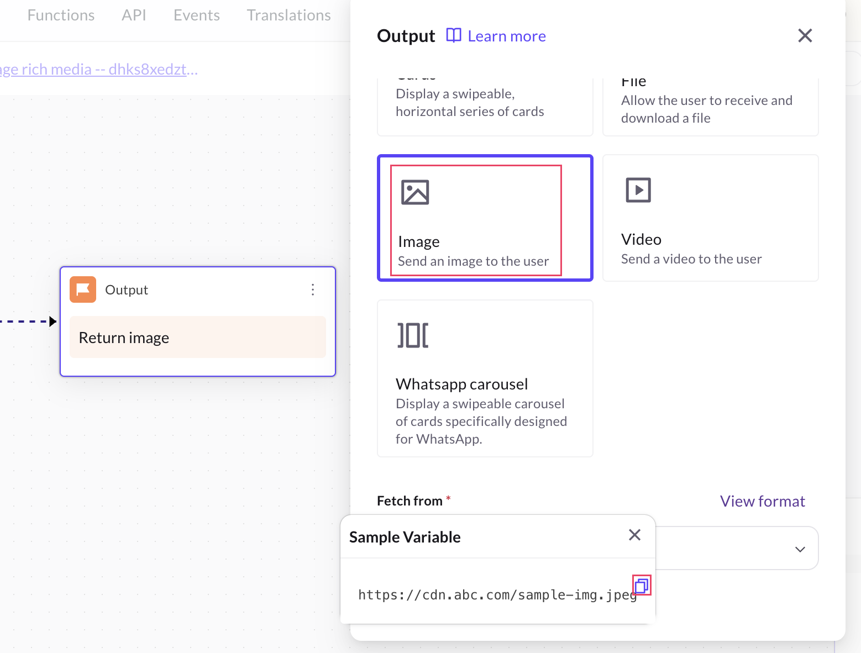Click the orange flag icon on Output node
The image size is (861, 653).
(x=83, y=289)
